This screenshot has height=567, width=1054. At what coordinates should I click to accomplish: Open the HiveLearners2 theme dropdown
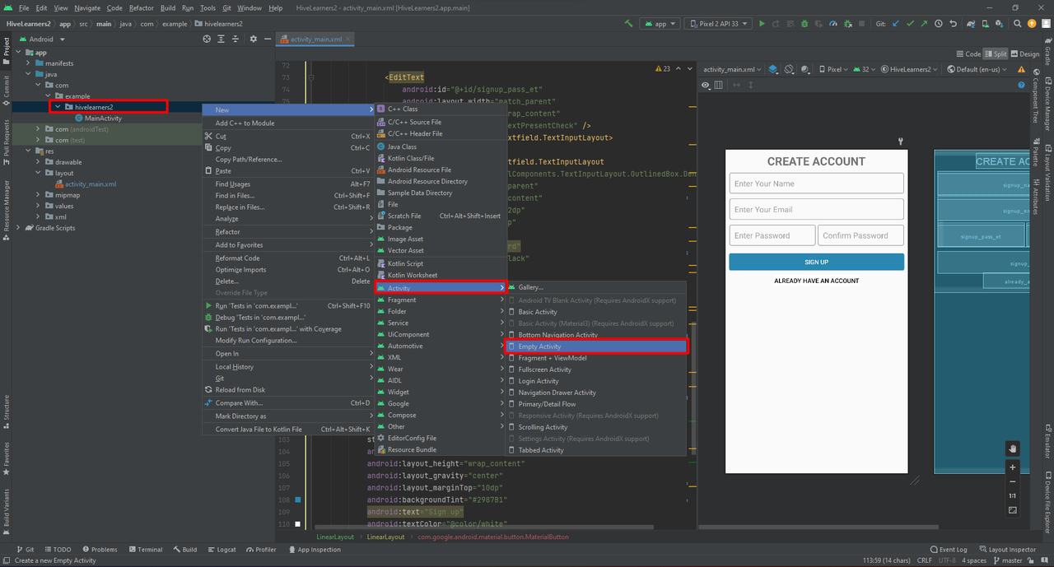click(910, 69)
